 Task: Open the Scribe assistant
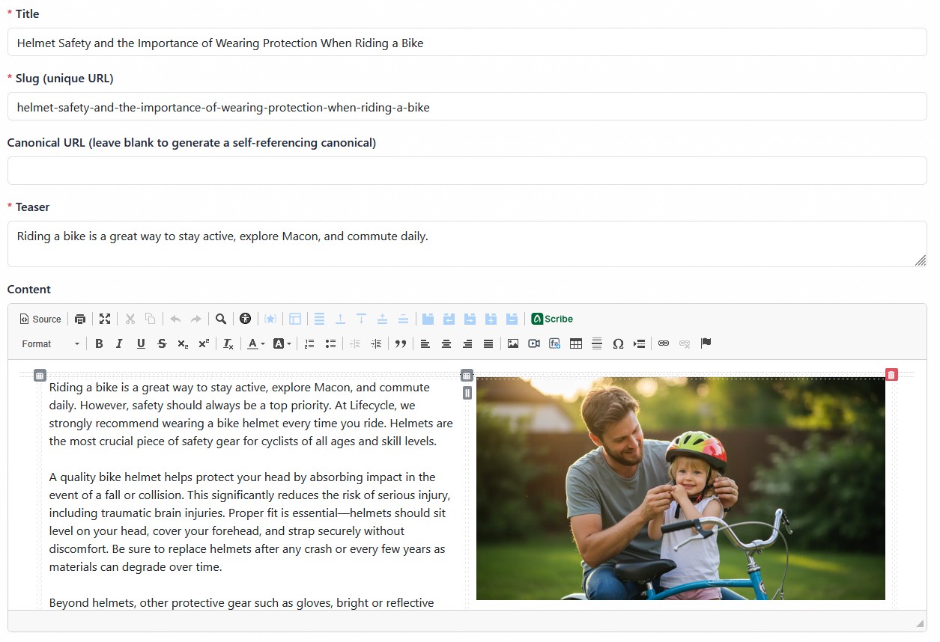click(552, 319)
